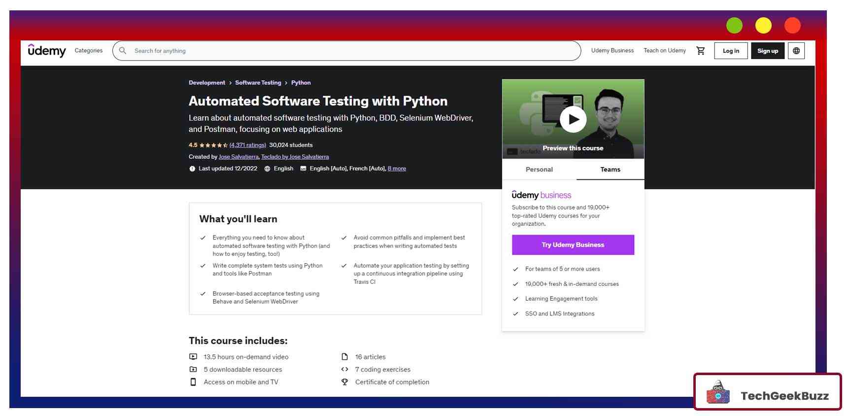This screenshot has height=416, width=850.
Task: Click the TechGeekBuzz logo badge
Action: 767,392
